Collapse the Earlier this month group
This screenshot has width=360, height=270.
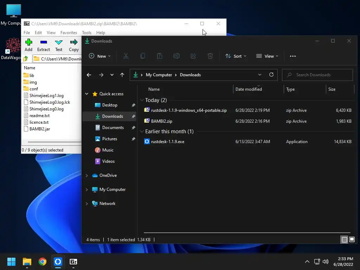pyautogui.click(x=142, y=131)
